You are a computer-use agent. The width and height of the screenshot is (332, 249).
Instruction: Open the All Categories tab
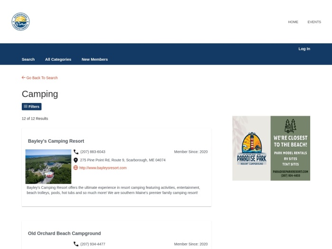click(58, 59)
